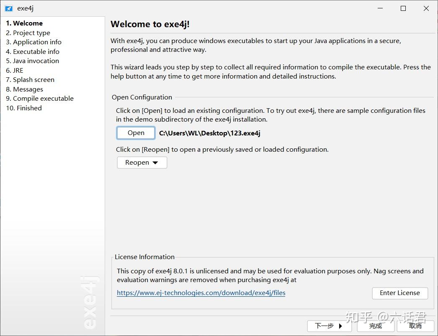Select '5. Java invocation' in sidebar
Image resolution: width=438 pixels, height=336 pixels.
tap(32, 61)
